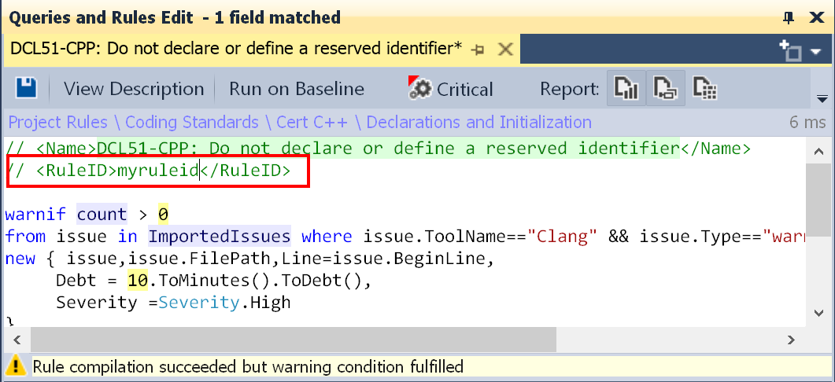835x382 pixels.
Task: Close the DCL51-CPP rule tab
Action: (x=506, y=50)
